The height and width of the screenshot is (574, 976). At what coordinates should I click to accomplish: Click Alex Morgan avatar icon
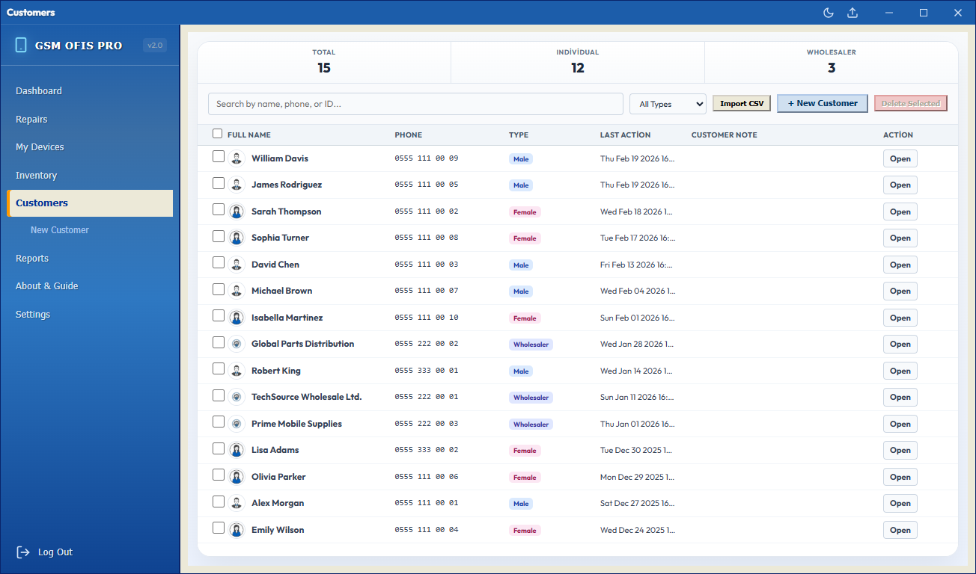click(237, 503)
